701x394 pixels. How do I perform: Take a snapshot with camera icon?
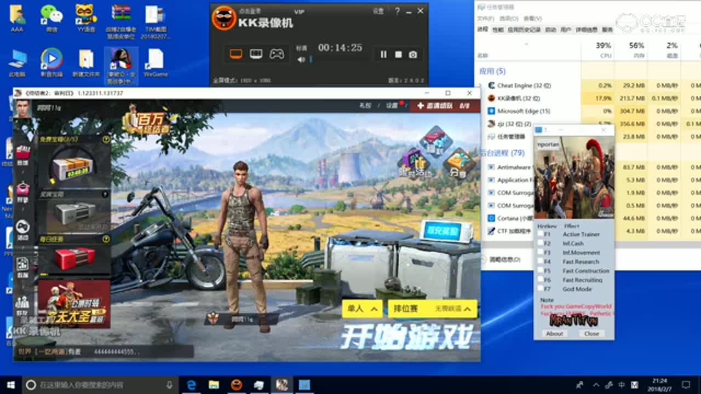click(413, 54)
